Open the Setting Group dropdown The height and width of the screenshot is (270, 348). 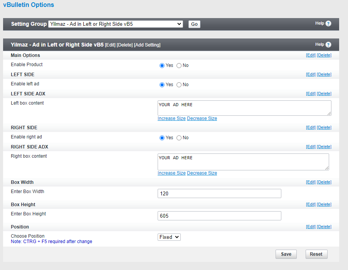click(x=116, y=24)
